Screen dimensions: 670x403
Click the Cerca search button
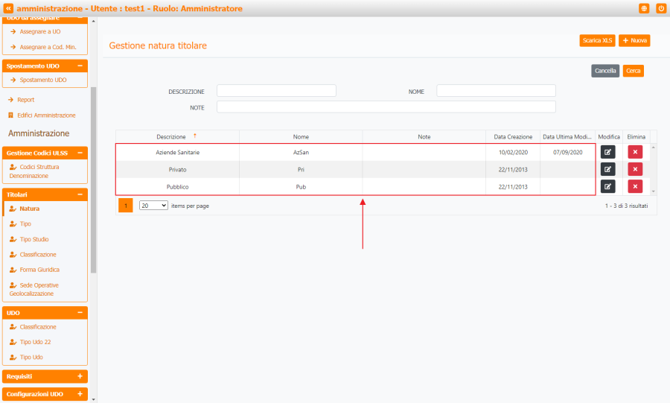634,71
